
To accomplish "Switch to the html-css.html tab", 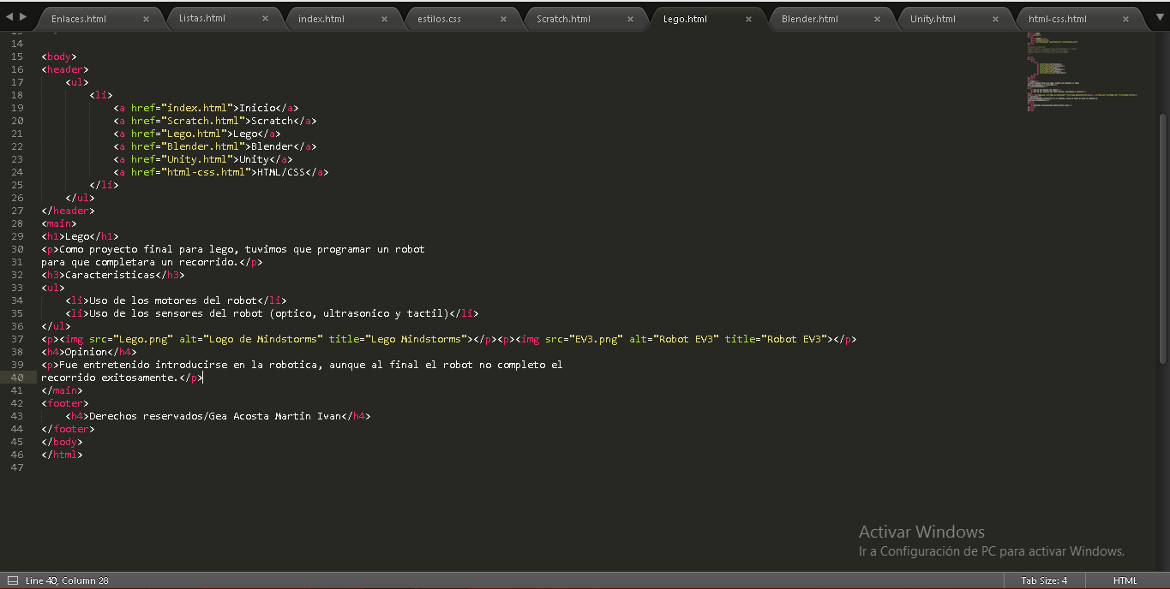I will click(x=1058, y=19).
